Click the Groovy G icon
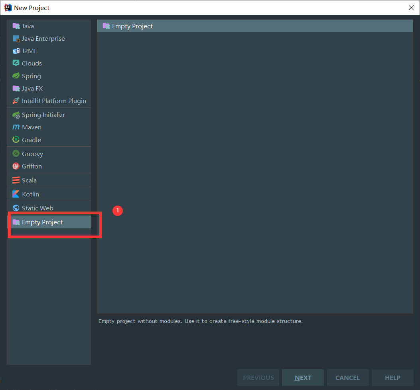This screenshot has height=390, width=420. pos(16,154)
